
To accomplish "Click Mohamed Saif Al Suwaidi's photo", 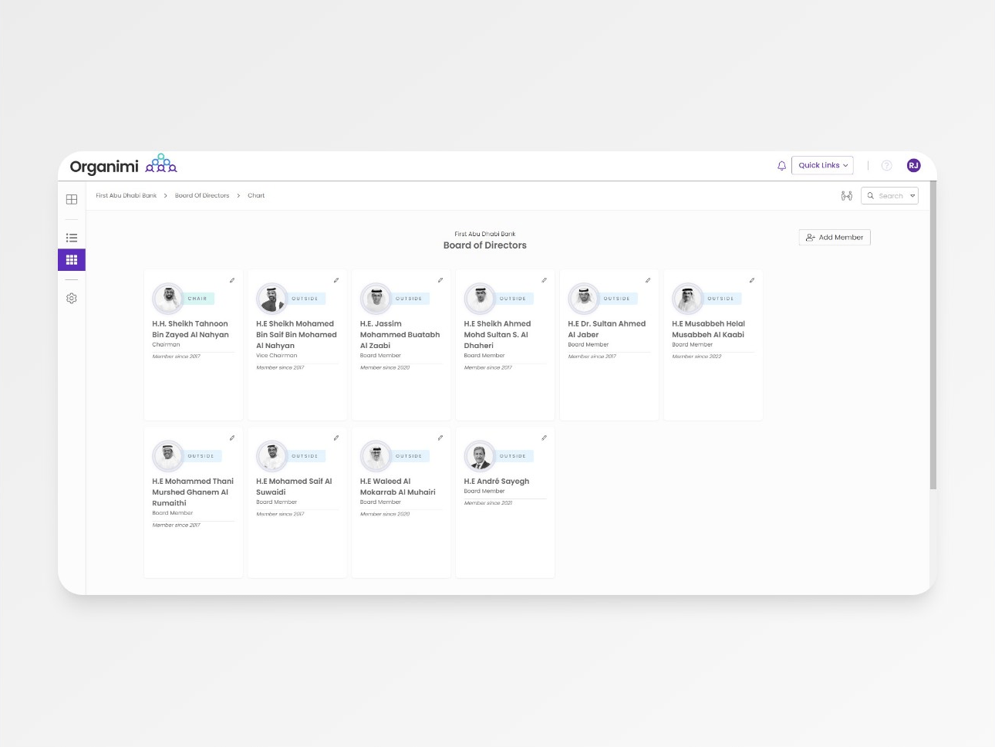I will 272,455.
